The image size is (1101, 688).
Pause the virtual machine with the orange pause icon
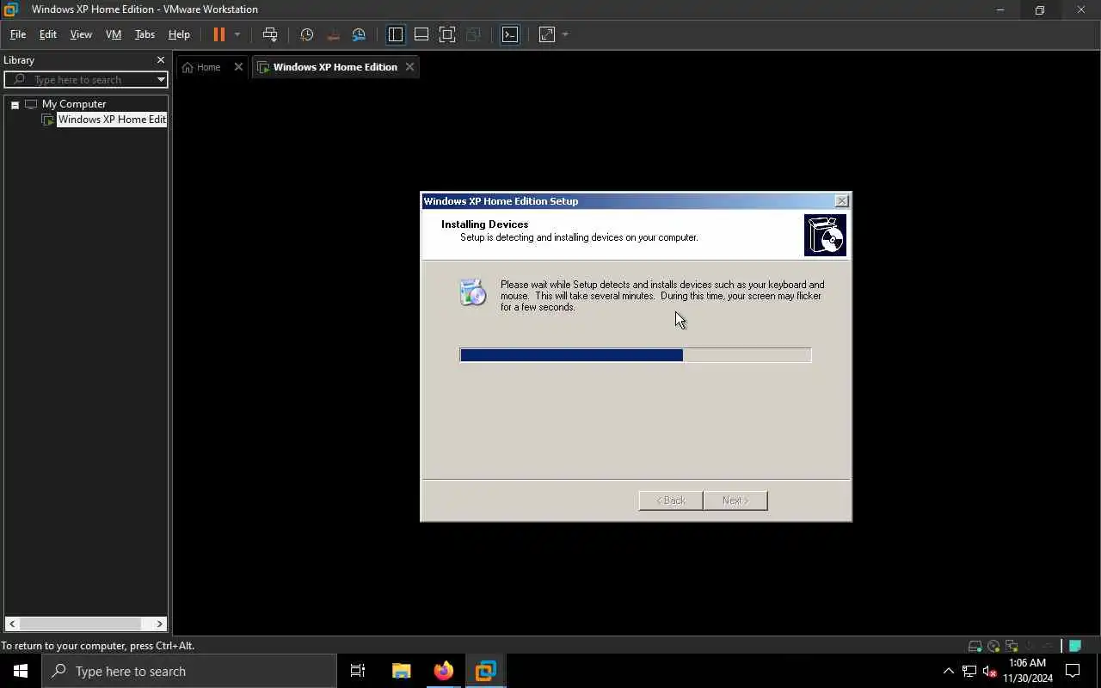(x=218, y=34)
